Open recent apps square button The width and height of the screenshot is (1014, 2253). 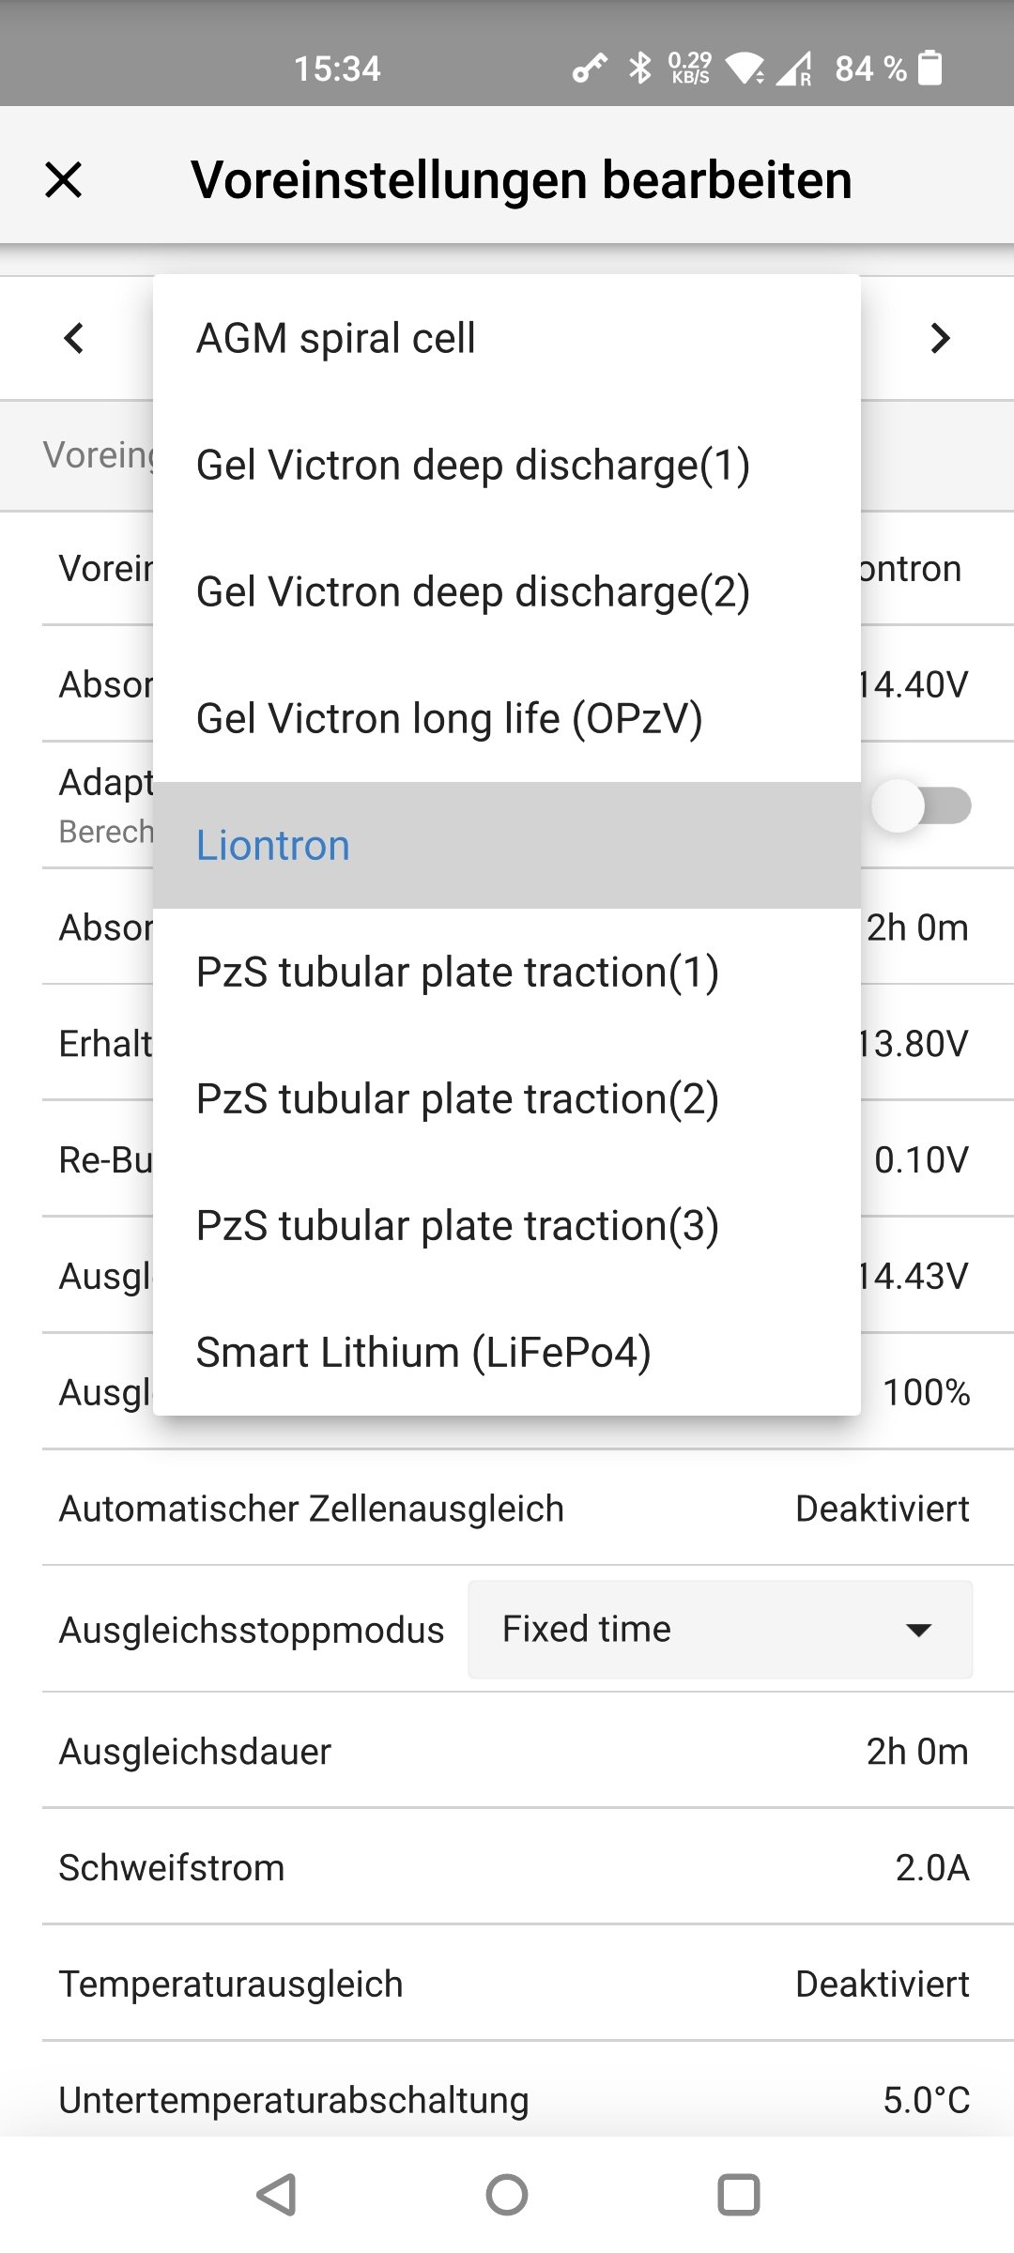tap(738, 2195)
